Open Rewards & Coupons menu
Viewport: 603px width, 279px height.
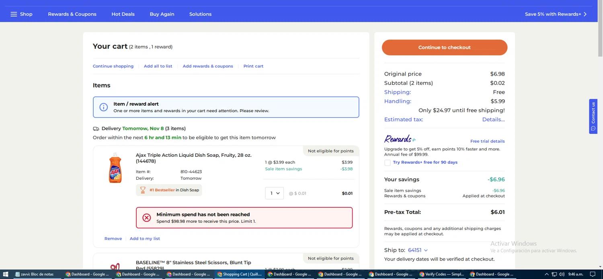pyautogui.click(x=72, y=14)
